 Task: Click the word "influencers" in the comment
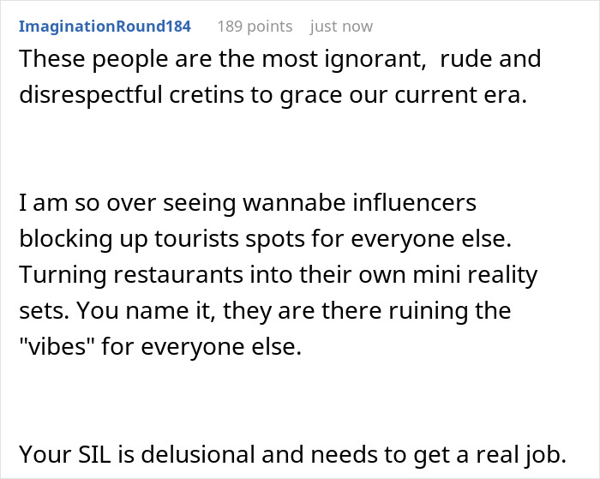tap(414, 203)
